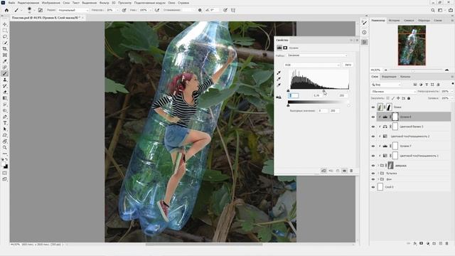Click the Слой 0 layer thumbnail
The image size is (455, 256).
tap(380, 187)
